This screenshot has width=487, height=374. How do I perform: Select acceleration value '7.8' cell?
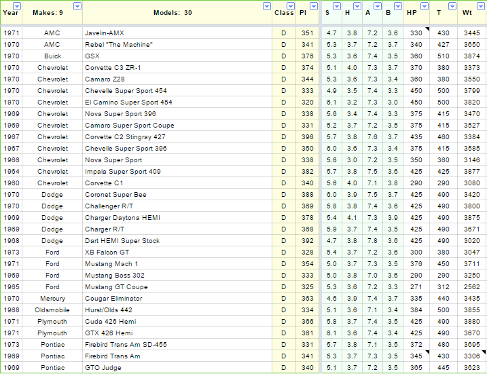pyautogui.click(x=372, y=240)
